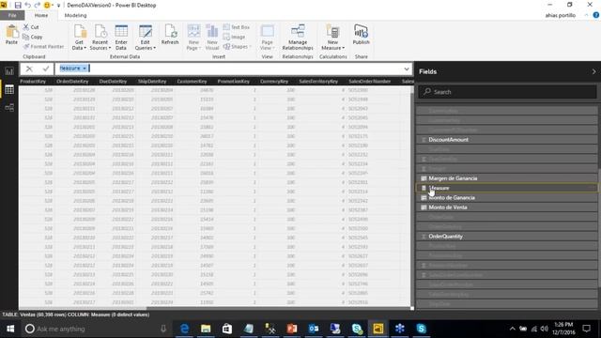601x338 pixels.
Task: Expand the formula bar with chevron
Action: pyautogui.click(x=407, y=69)
